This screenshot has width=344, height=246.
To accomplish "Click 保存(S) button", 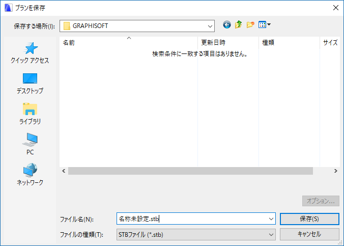I will (x=309, y=219).
